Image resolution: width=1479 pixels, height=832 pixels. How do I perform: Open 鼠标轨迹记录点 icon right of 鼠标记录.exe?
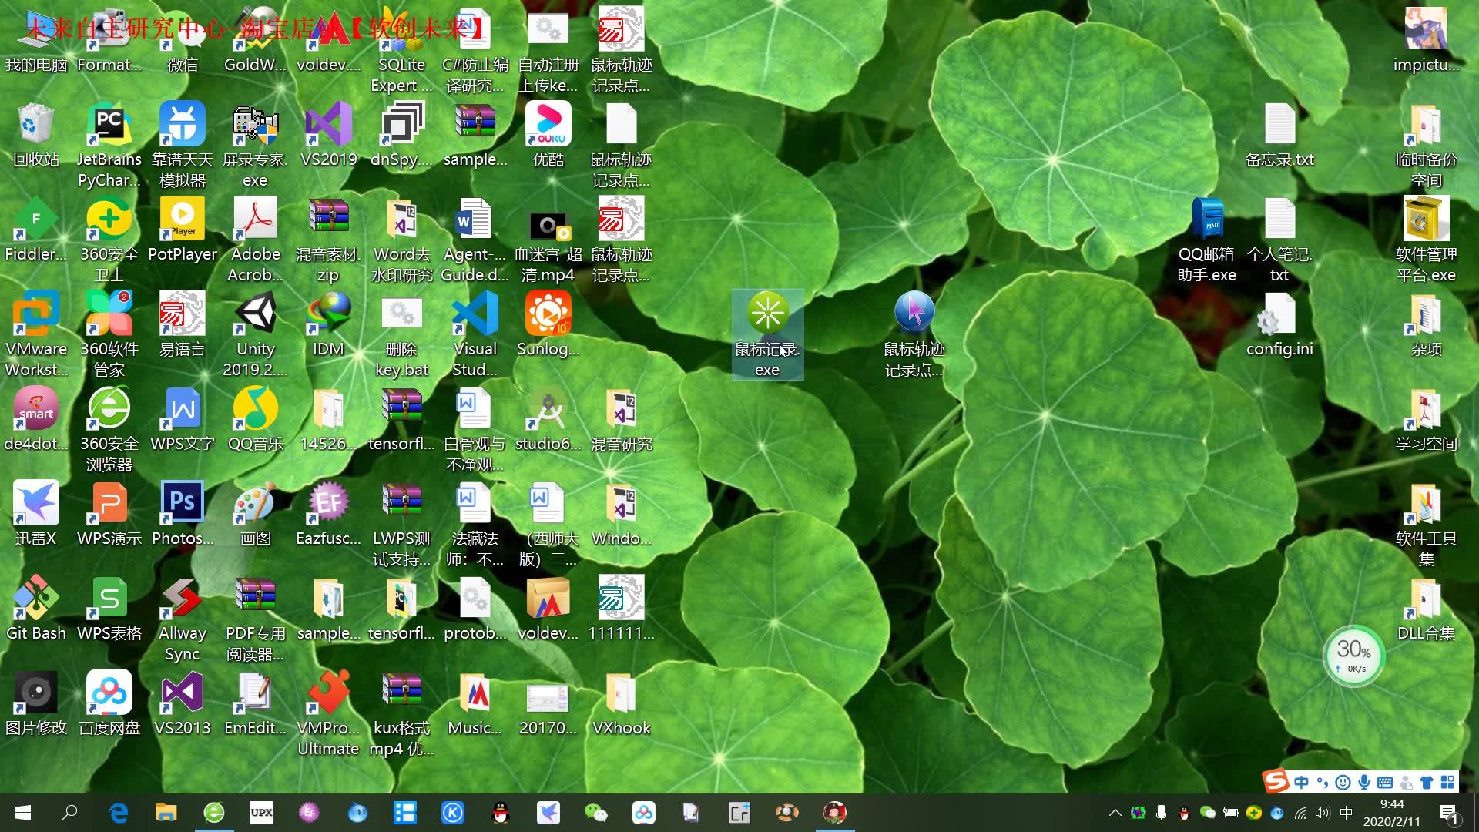[x=914, y=334]
